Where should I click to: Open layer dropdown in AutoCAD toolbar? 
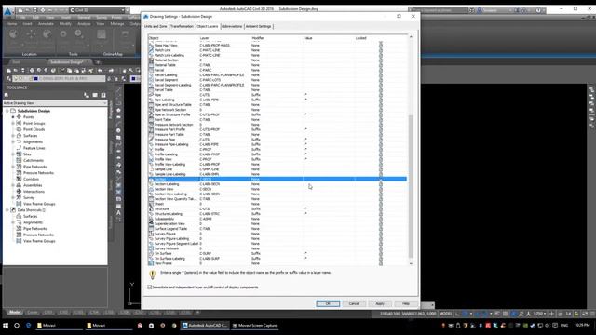tap(59, 78)
